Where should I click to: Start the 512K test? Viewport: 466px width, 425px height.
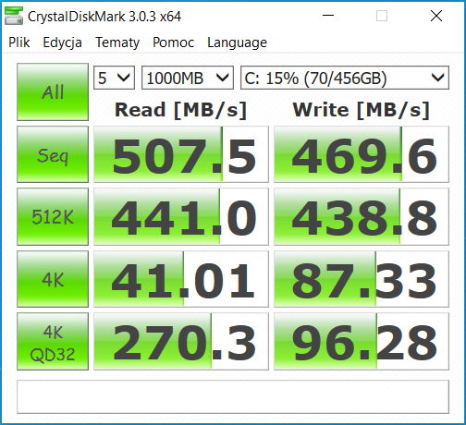click(x=53, y=216)
